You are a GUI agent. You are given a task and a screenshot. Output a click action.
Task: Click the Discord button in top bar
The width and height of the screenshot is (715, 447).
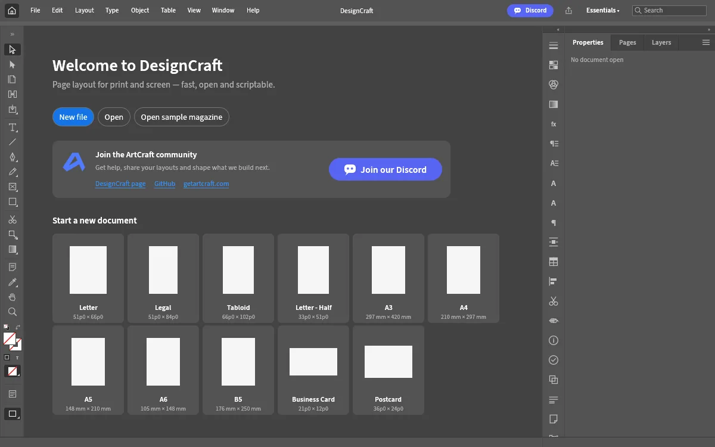(530, 10)
